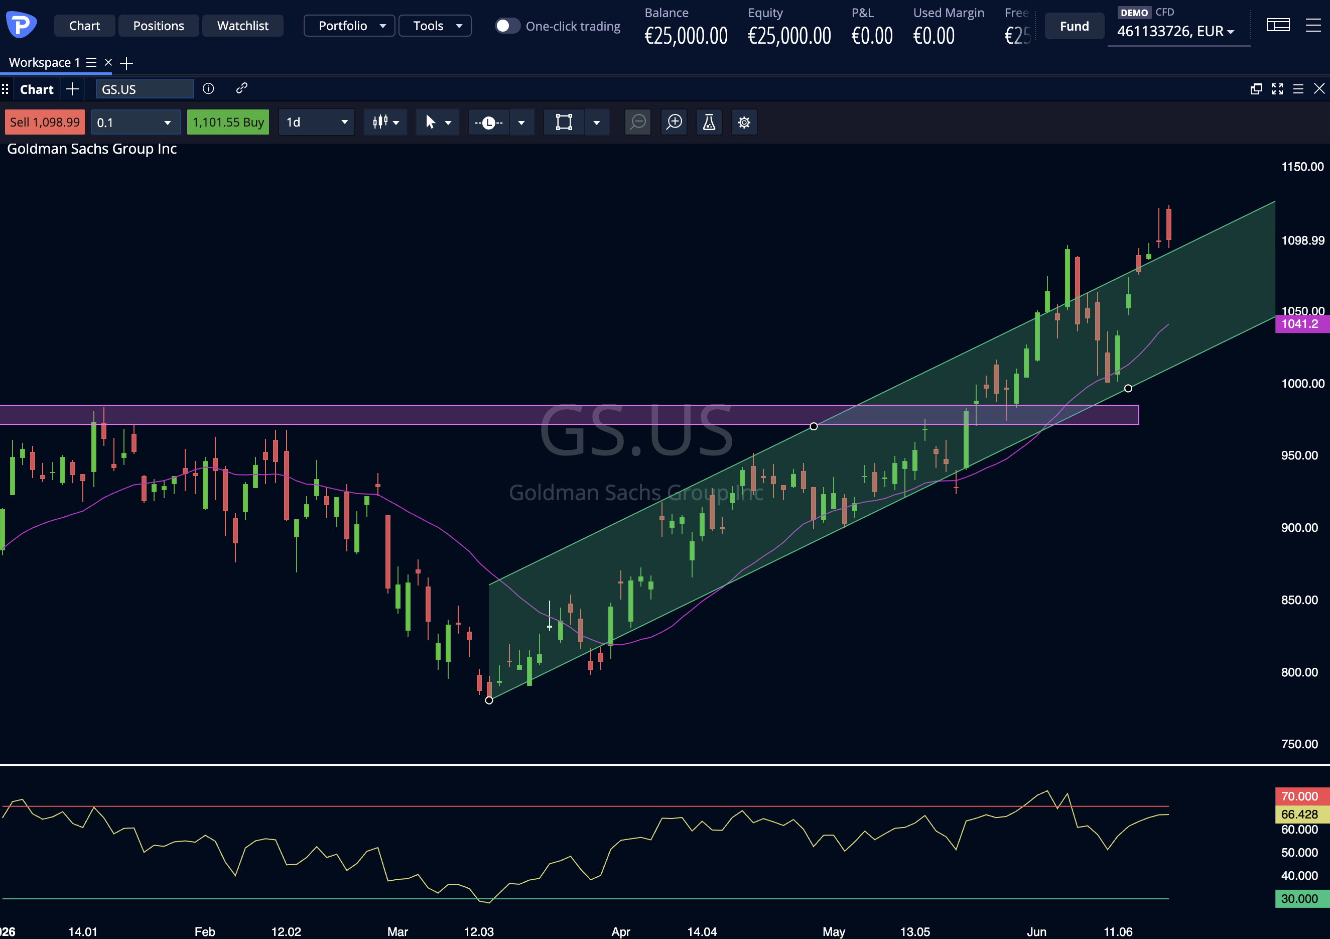Viewport: 1330px width, 939px height.
Task: Click the Goldman Sachs Group Inc chart title
Action: click(91, 149)
